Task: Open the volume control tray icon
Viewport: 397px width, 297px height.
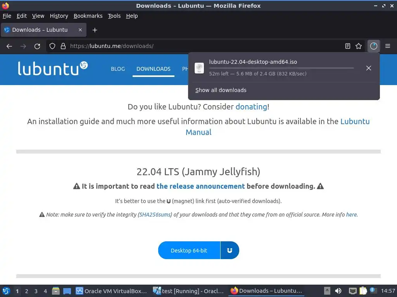Action: (x=338, y=291)
